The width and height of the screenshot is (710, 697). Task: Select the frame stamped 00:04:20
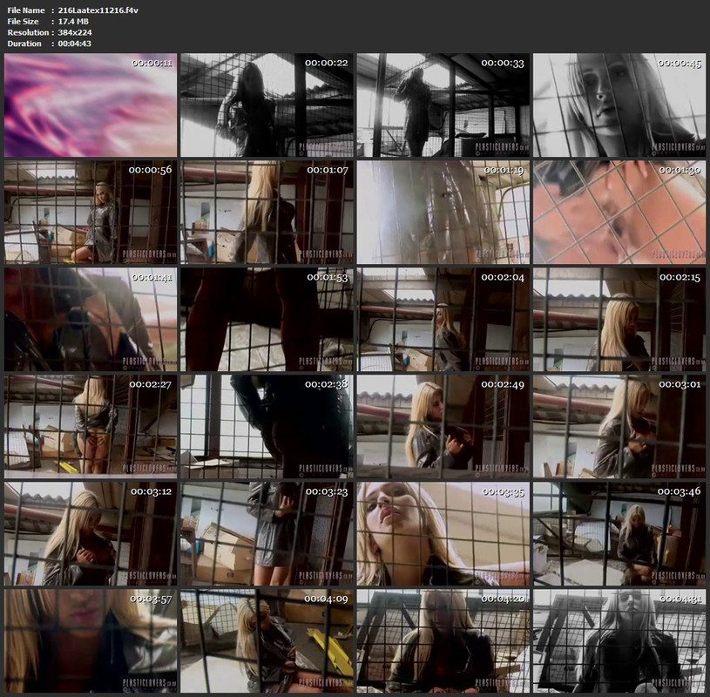443,641
